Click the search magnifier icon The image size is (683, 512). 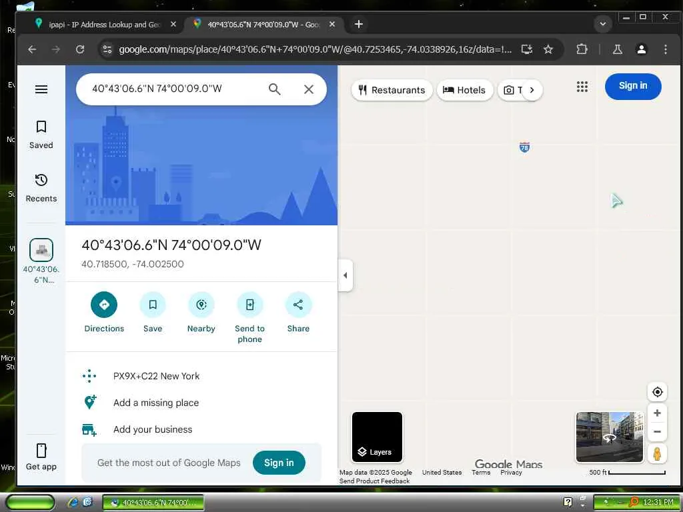click(274, 89)
